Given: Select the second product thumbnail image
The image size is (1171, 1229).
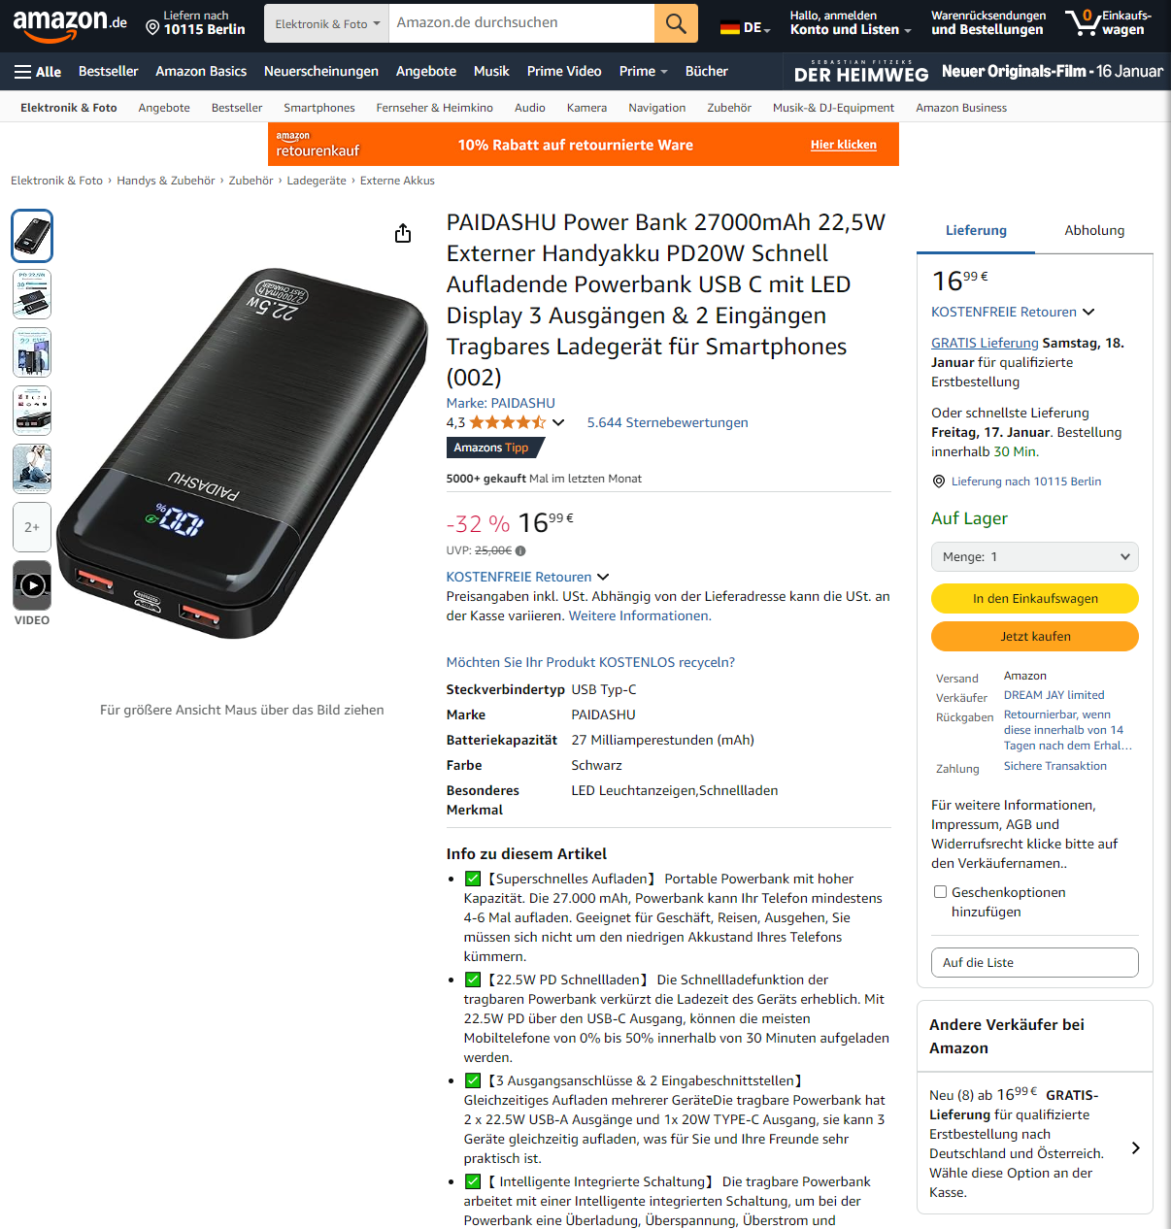Looking at the screenshot, I should click(x=32, y=294).
